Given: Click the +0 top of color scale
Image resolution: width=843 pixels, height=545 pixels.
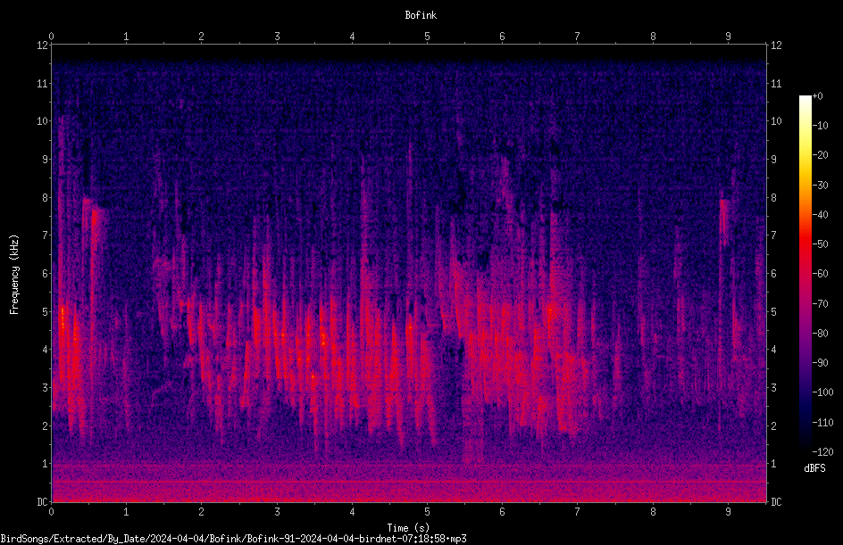Looking at the screenshot, I should (x=818, y=96).
